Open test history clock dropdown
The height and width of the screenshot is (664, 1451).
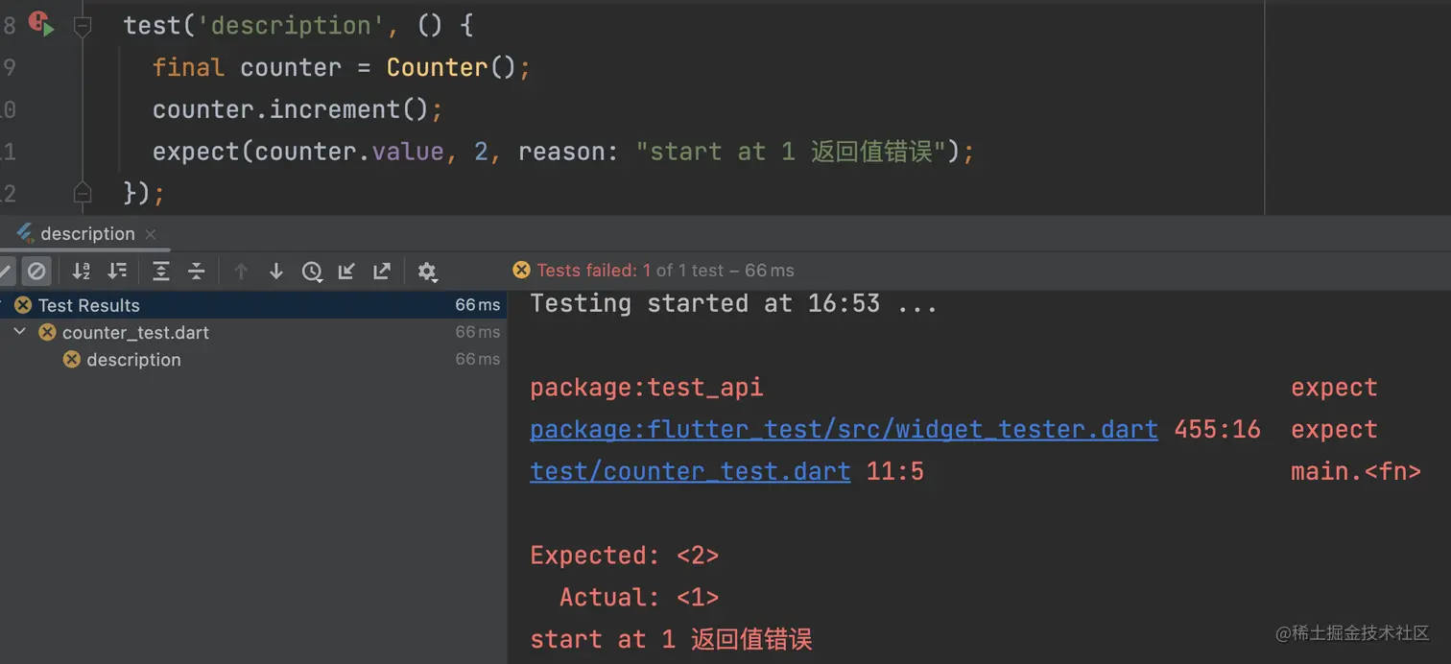click(x=312, y=272)
